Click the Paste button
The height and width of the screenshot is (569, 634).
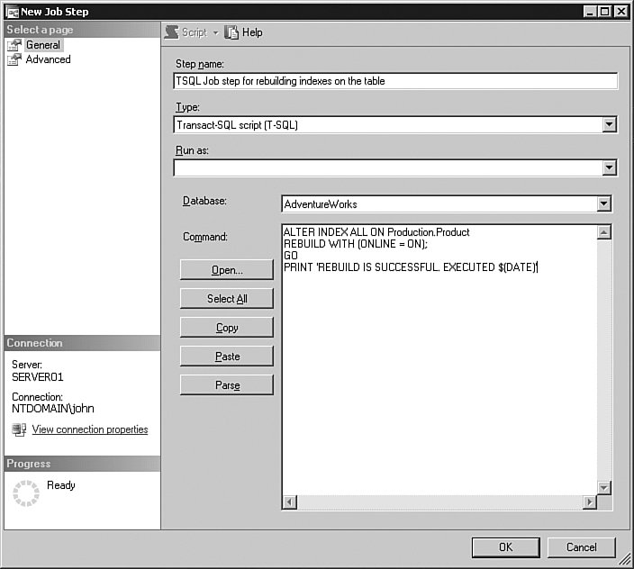[227, 357]
